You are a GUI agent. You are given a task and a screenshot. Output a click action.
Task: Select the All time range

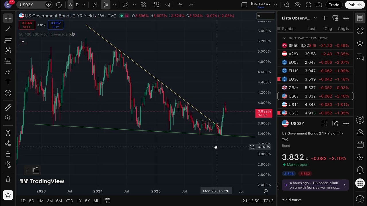point(95,201)
